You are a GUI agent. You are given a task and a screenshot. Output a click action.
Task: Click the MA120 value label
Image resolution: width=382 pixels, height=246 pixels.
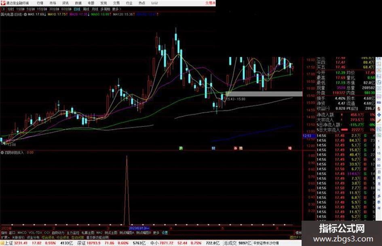pos(123,15)
